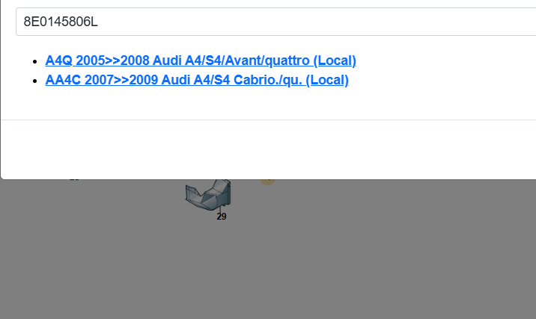Screen dimensions: 536x319
Task: Open the AA4C 2007>>2009 Audi A4/S4 Cabrio./qu. link
Action: pyautogui.click(x=197, y=80)
